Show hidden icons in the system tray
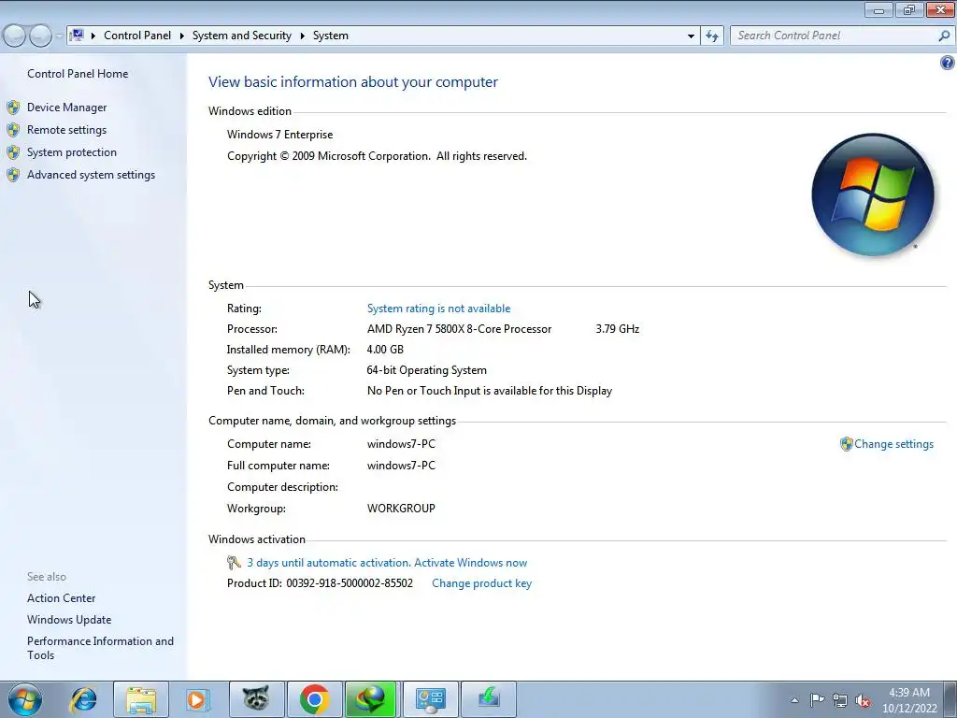Image resolution: width=957 pixels, height=718 pixels. [x=794, y=700]
